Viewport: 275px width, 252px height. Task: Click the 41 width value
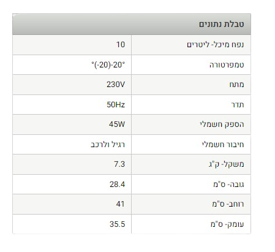click(x=120, y=204)
